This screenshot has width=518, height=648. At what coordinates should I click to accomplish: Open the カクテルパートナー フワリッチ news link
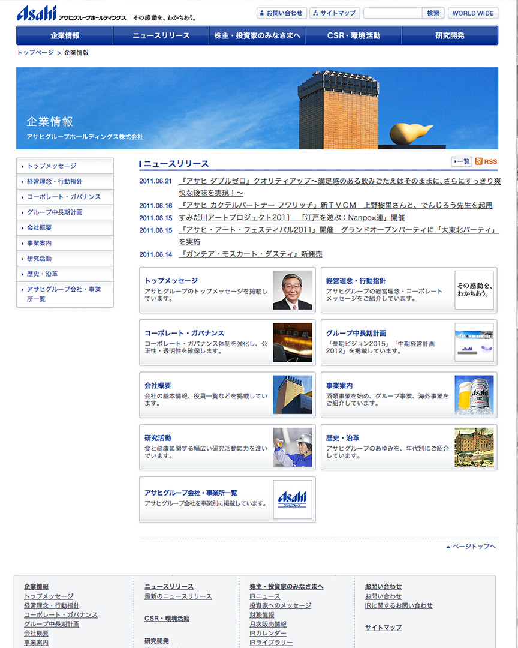[336, 205]
